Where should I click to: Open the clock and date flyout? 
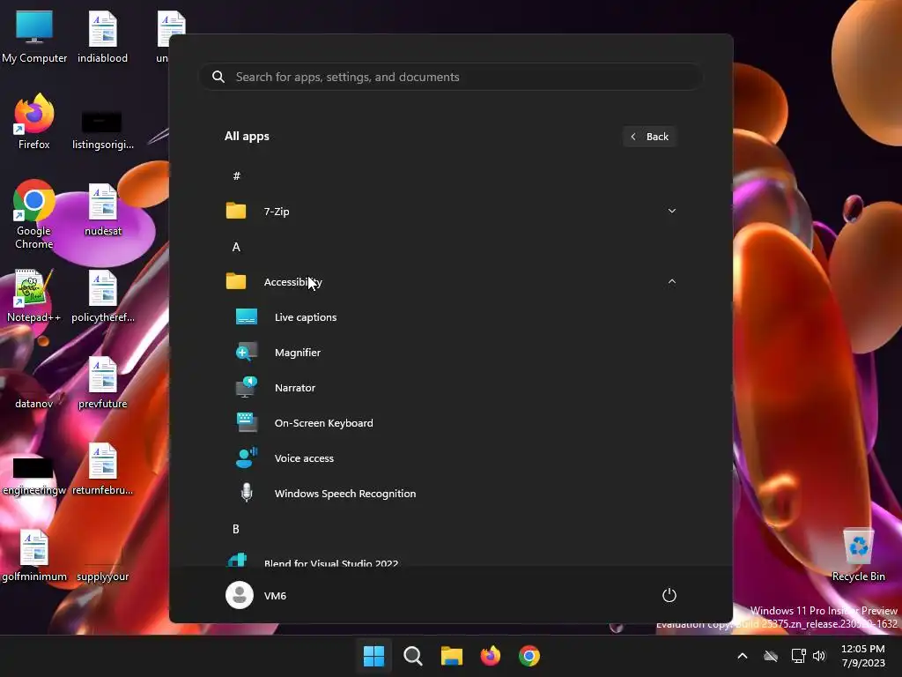point(863,656)
